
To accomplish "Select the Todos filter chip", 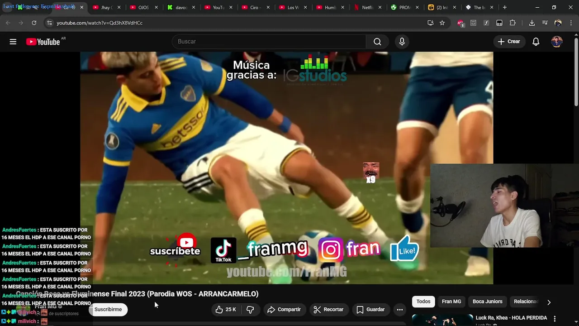I will click(x=423, y=302).
